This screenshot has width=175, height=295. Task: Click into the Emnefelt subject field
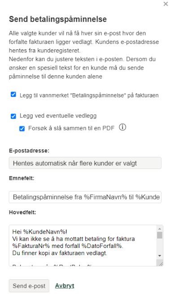pyautogui.click(x=85, y=197)
